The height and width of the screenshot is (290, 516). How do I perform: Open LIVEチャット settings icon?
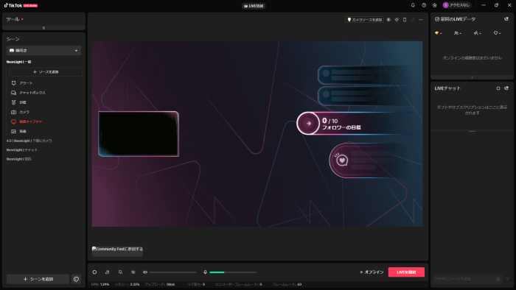pyautogui.click(x=498, y=88)
